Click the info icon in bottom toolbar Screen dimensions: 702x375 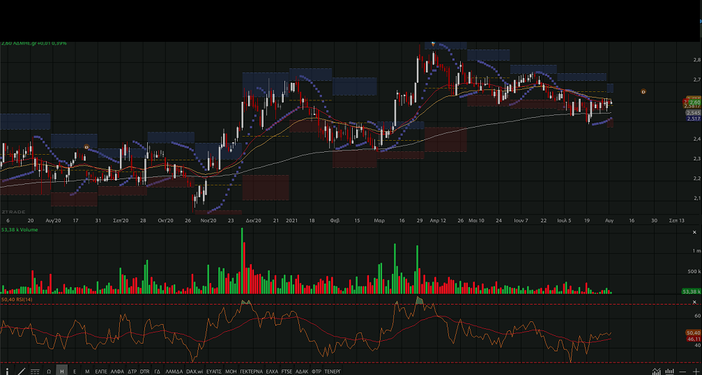tap(8, 372)
